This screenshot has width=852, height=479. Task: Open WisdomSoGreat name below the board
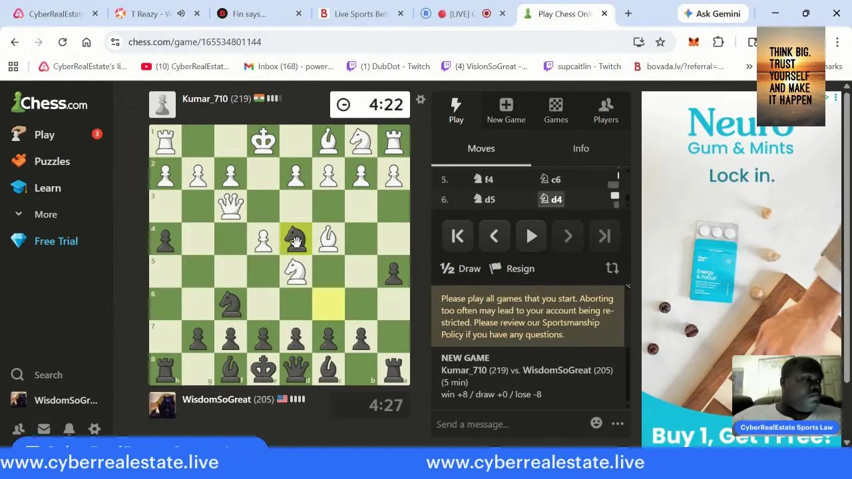tap(216, 399)
